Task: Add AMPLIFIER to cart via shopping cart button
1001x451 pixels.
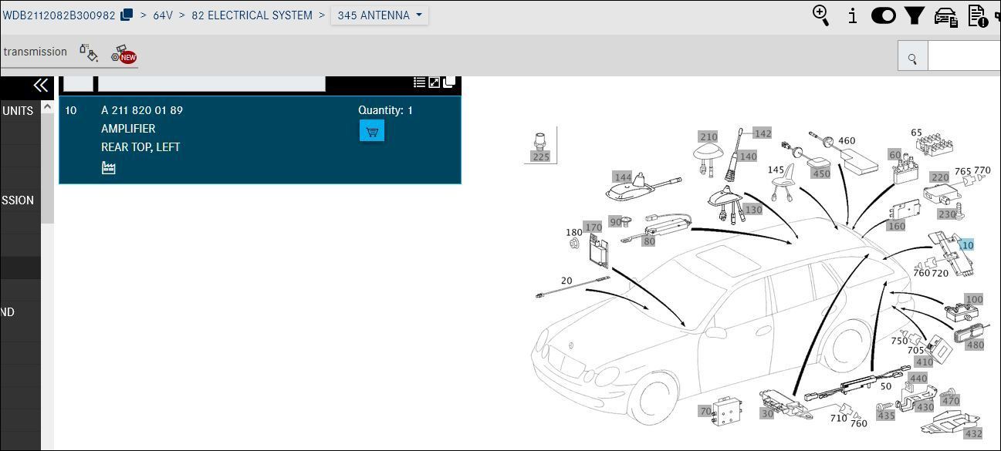Action: 372,130
